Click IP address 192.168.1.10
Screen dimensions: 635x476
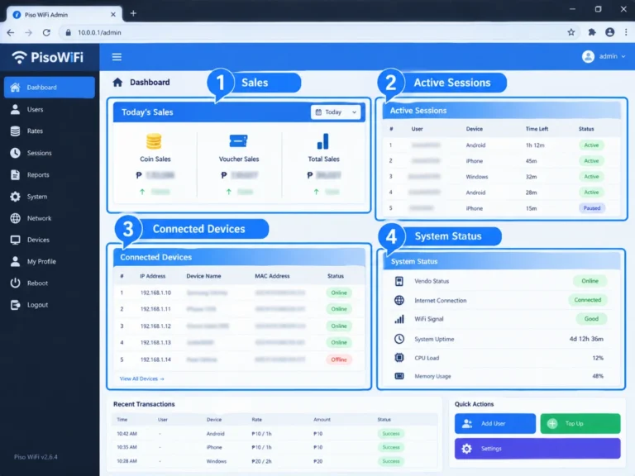pos(155,293)
